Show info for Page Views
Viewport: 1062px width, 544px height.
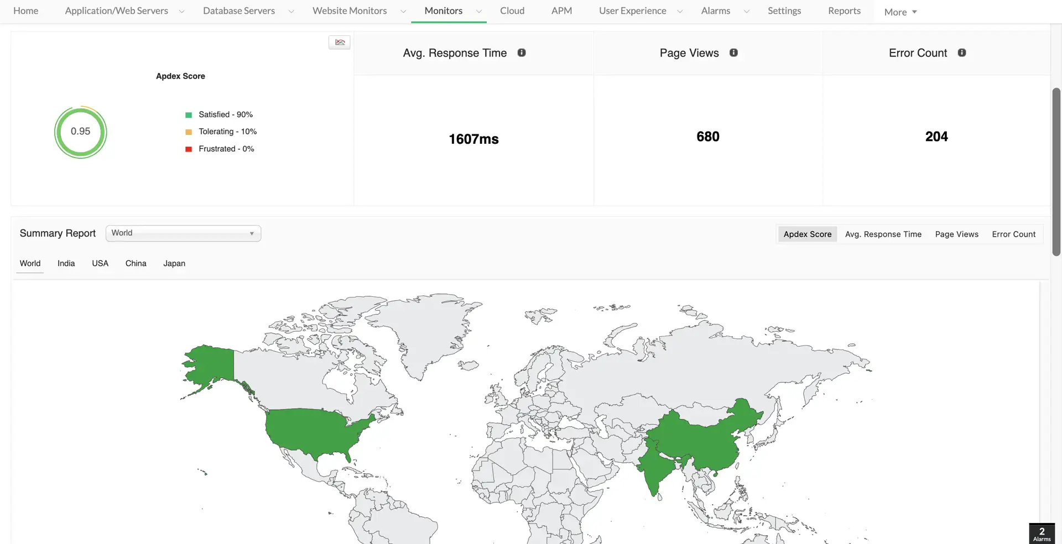point(733,53)
